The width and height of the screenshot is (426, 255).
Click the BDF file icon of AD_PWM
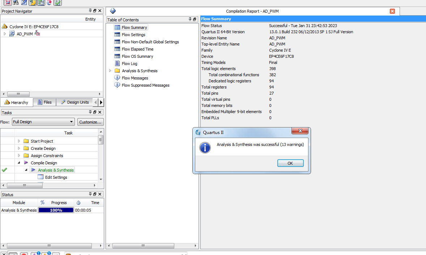pyautogui.click(x=12, y=34)
